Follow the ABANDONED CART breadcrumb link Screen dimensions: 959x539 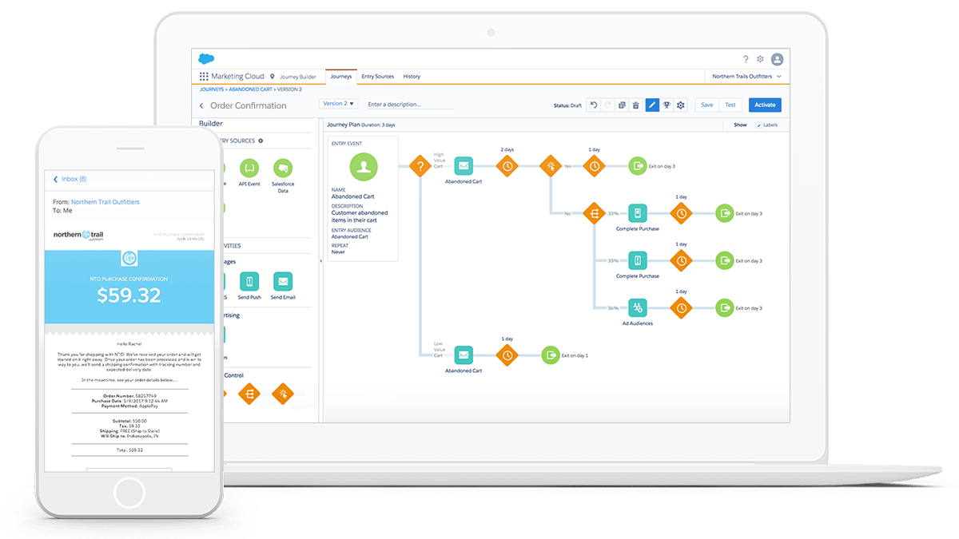click(250, 89)
